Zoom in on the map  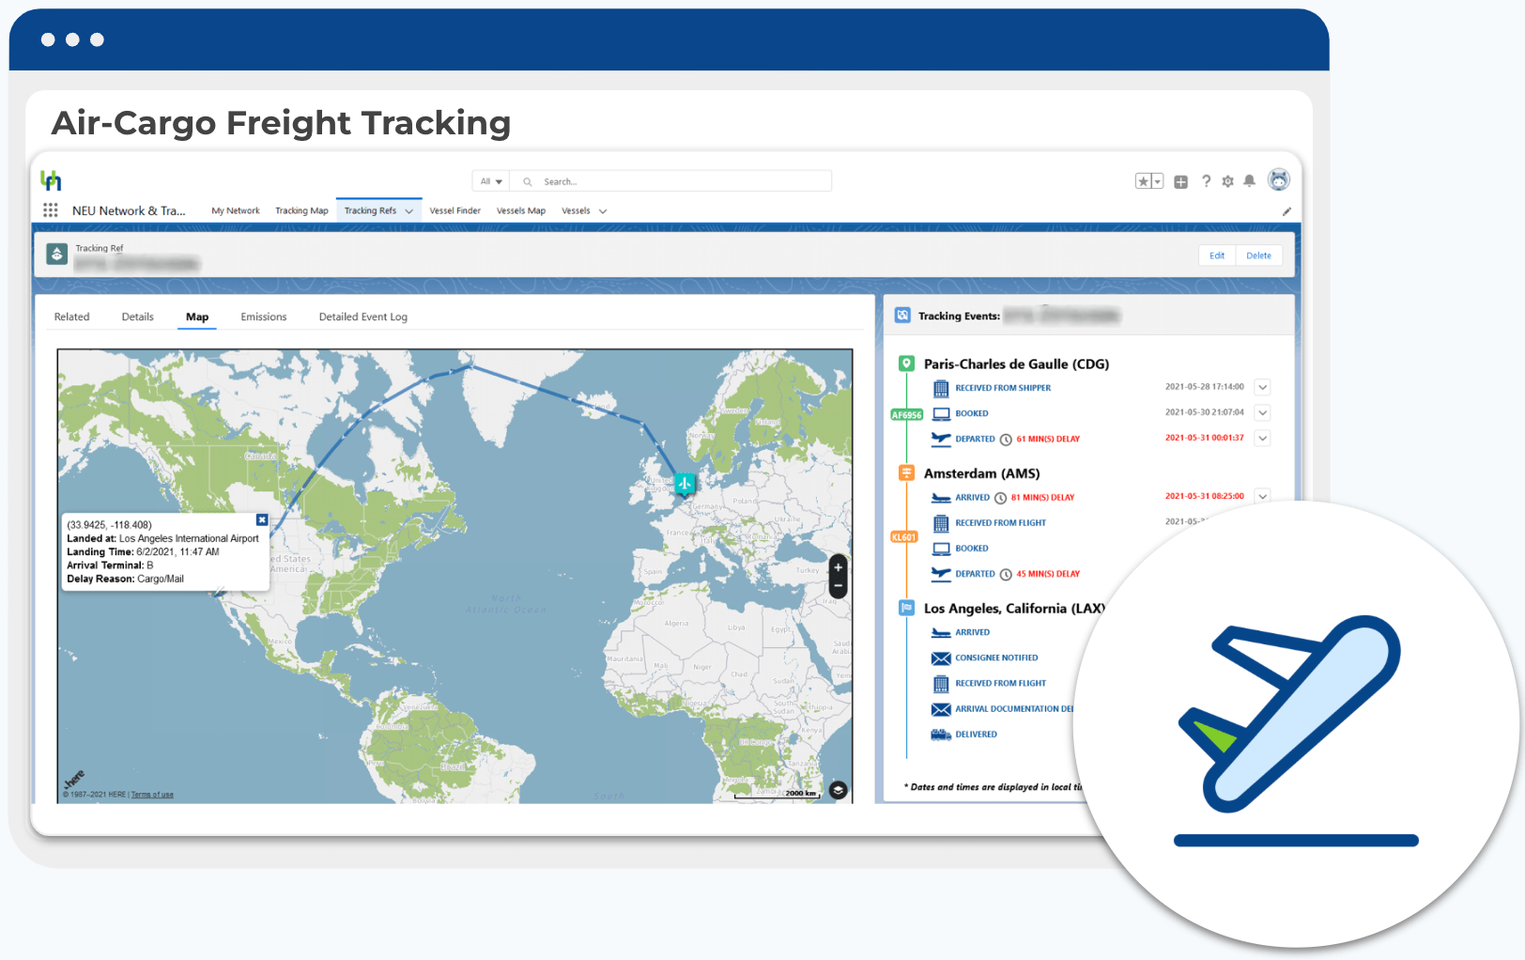839,567
